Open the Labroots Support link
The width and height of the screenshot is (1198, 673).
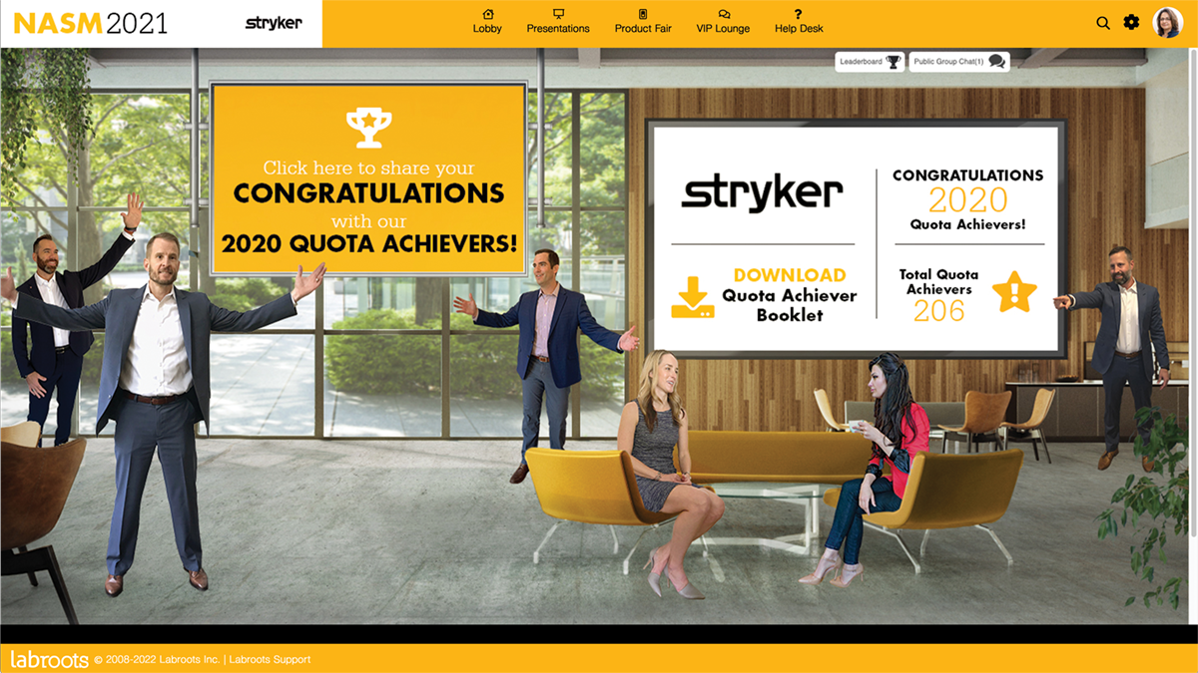point(271,659)
